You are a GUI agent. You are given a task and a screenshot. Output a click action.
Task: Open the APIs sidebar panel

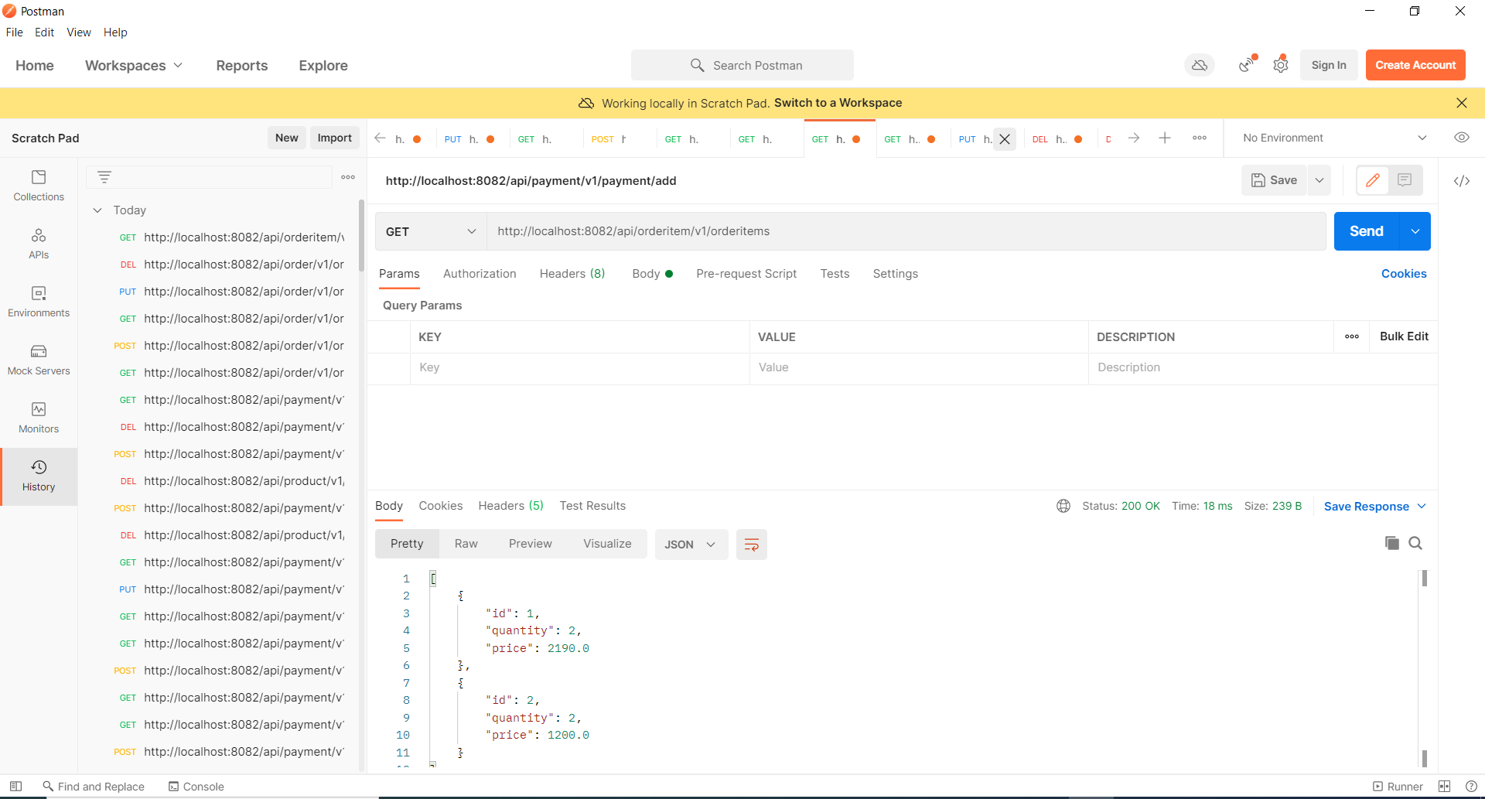click(x=39, y=244)
